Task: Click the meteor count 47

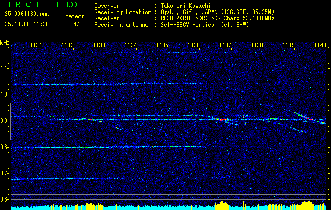Action: pyautogui.click(x=76, y=24)
